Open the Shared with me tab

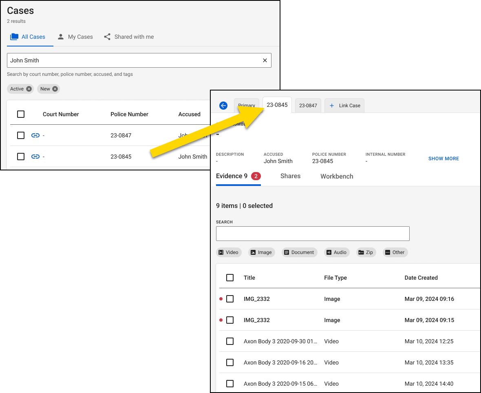(129, 37)
